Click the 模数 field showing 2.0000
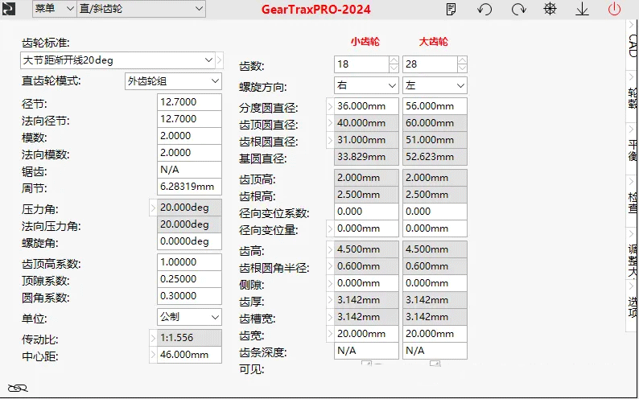The image size is (639, 399). [189, 136]
